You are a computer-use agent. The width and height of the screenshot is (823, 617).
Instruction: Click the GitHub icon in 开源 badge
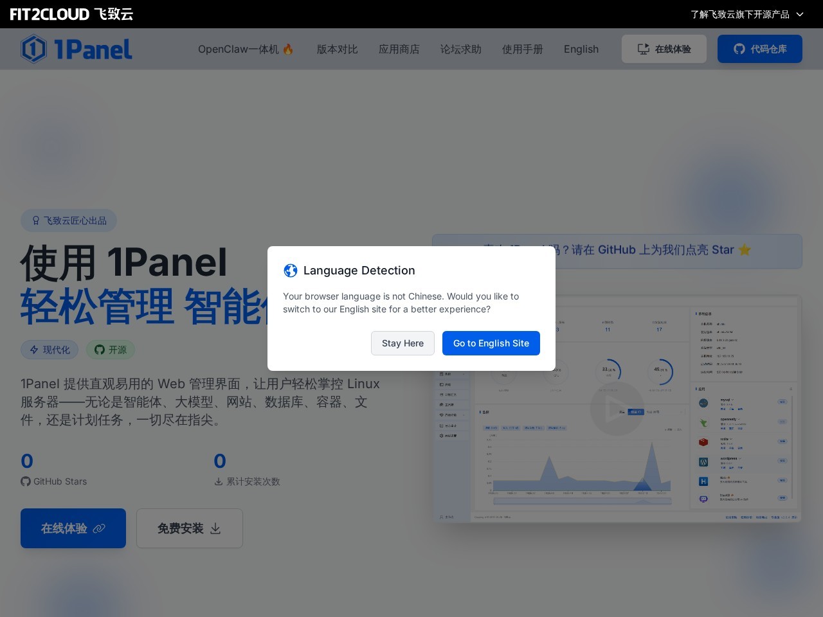click(x=100, y=350)
